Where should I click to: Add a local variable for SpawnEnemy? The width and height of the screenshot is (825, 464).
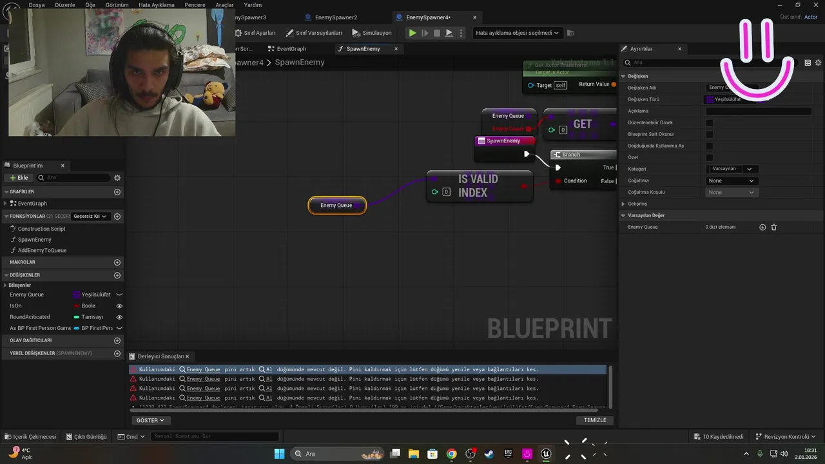(117, 353)
